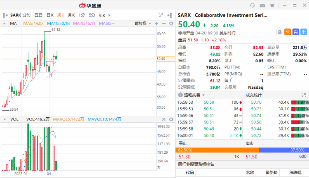Select the 周K weekly candlestick tab
Viewport: 309px width, 178px height.
[x=61, y=15]
